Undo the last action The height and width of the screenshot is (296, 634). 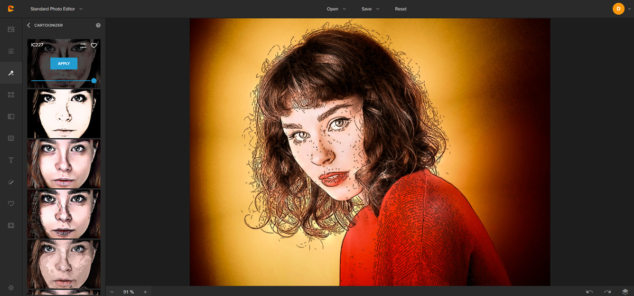click(x=590, y=292)
